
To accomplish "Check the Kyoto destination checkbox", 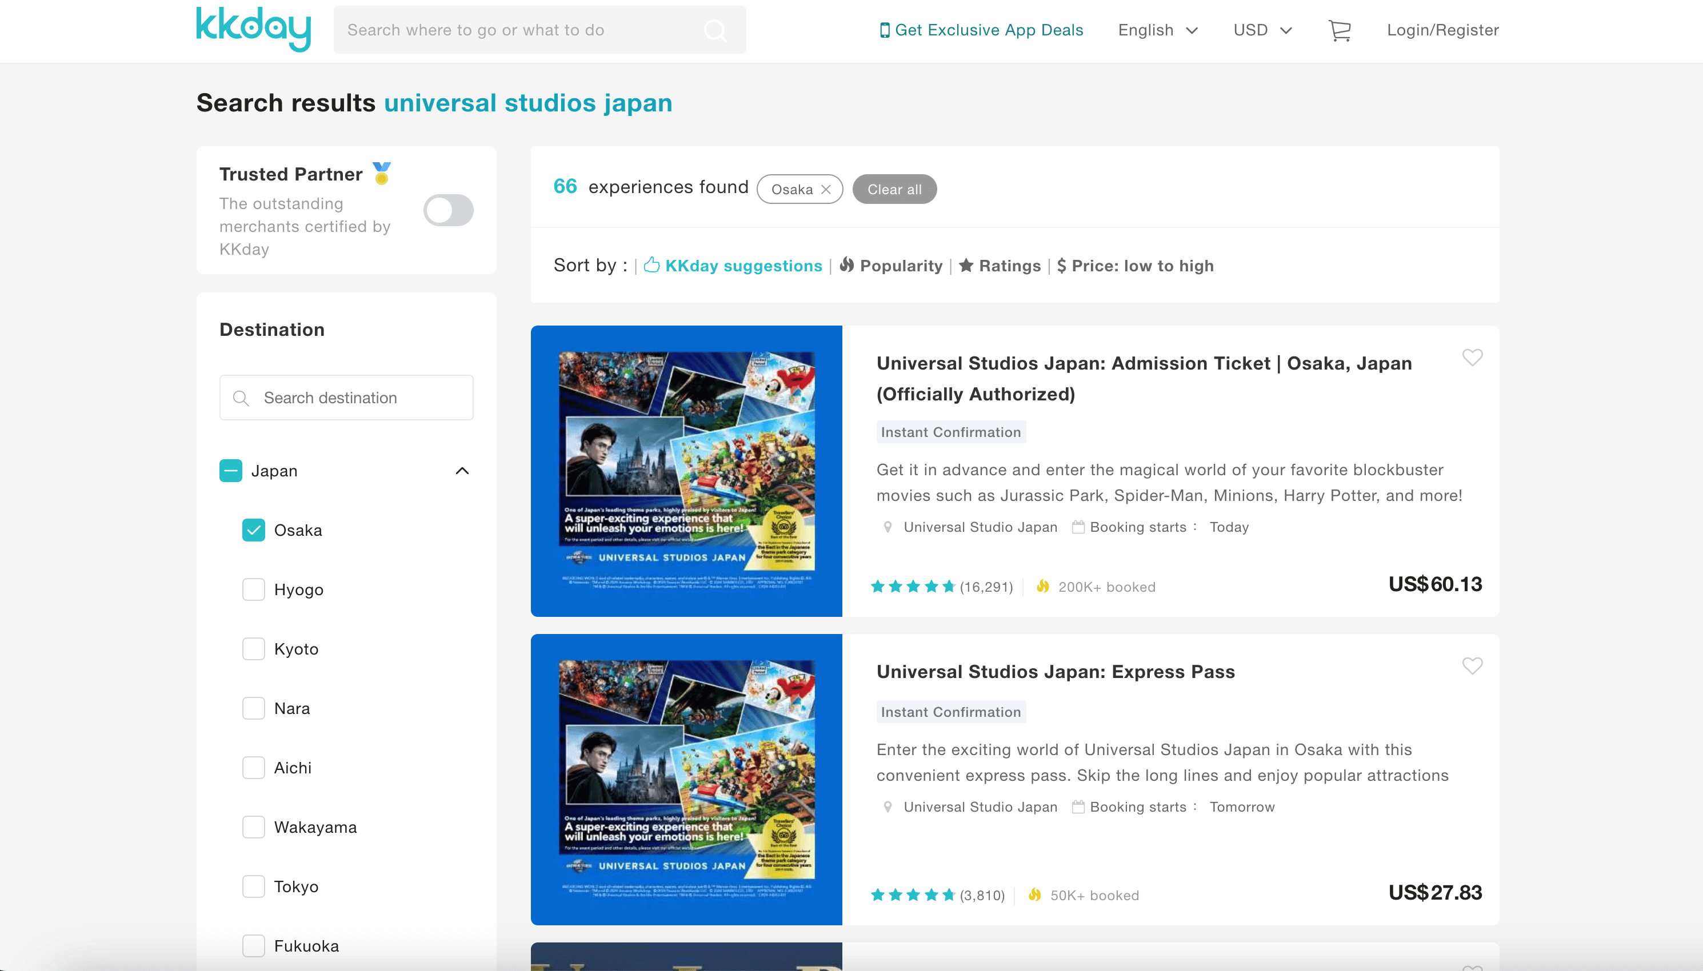I will [254, 649].
